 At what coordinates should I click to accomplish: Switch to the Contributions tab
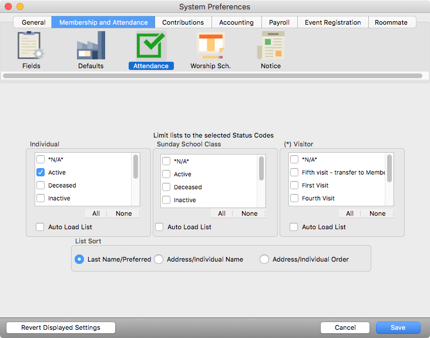[x=183, y=22]
